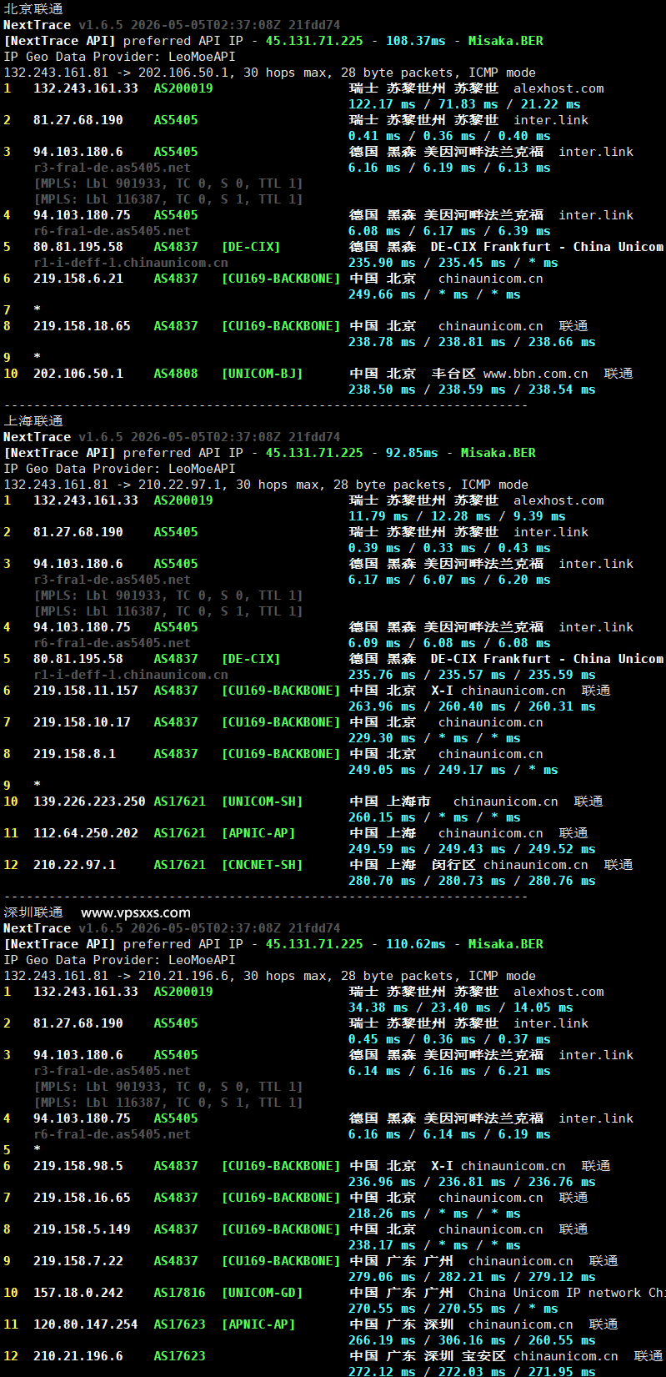
Task: Click the 丰台区 district label
Action: [x=453, y=374]
